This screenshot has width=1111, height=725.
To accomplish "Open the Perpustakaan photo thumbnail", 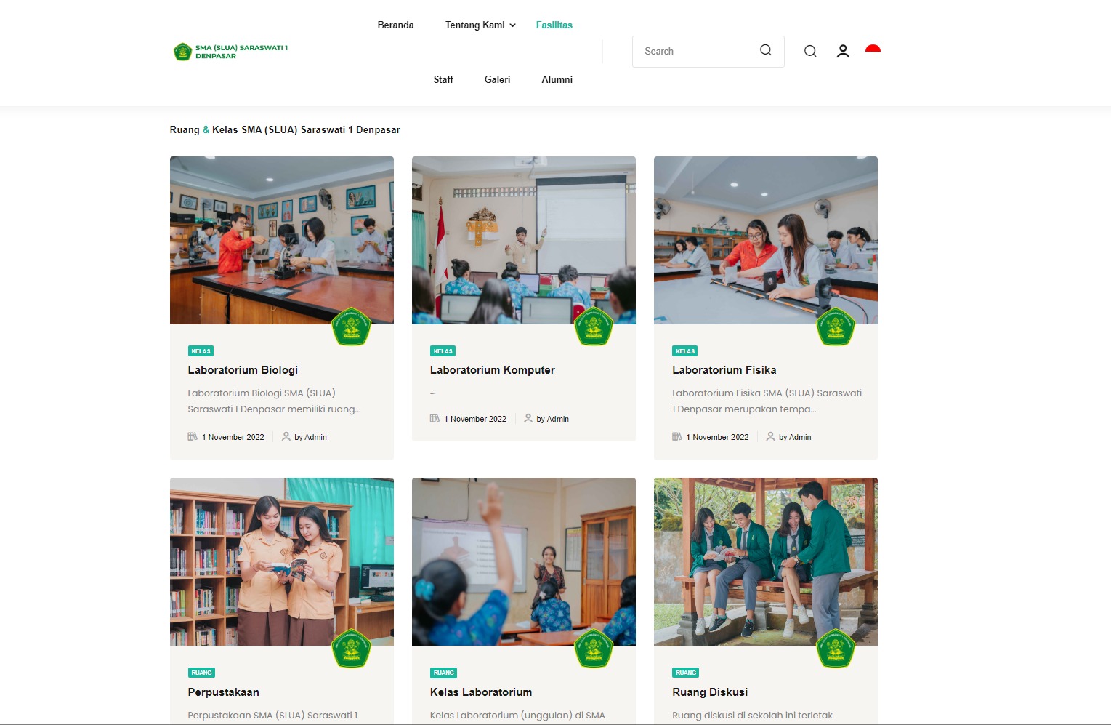I will [282, 561].
